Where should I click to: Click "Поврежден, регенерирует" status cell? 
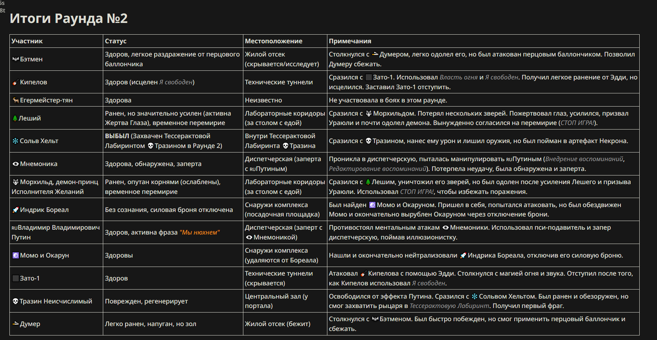coord(146,302)
